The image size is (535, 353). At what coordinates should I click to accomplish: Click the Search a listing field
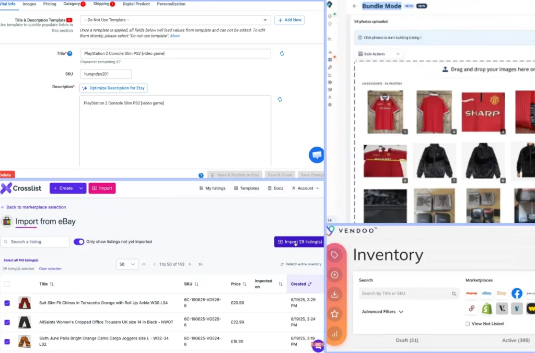click(x=35, y=242)
